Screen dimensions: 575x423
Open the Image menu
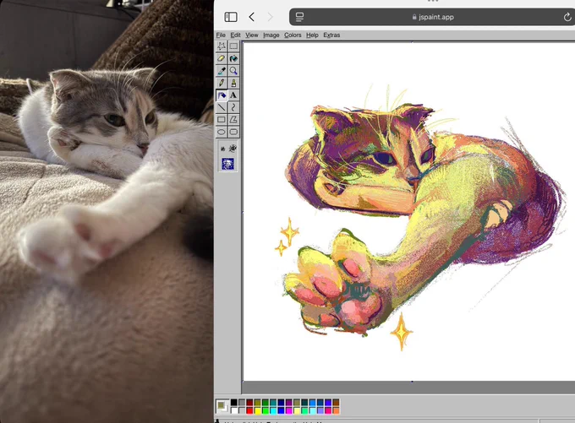pos(271,35)
